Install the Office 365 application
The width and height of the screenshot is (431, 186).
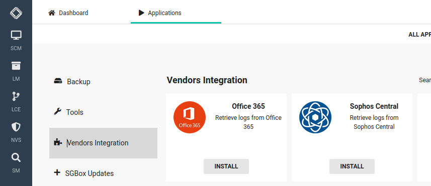226,166
